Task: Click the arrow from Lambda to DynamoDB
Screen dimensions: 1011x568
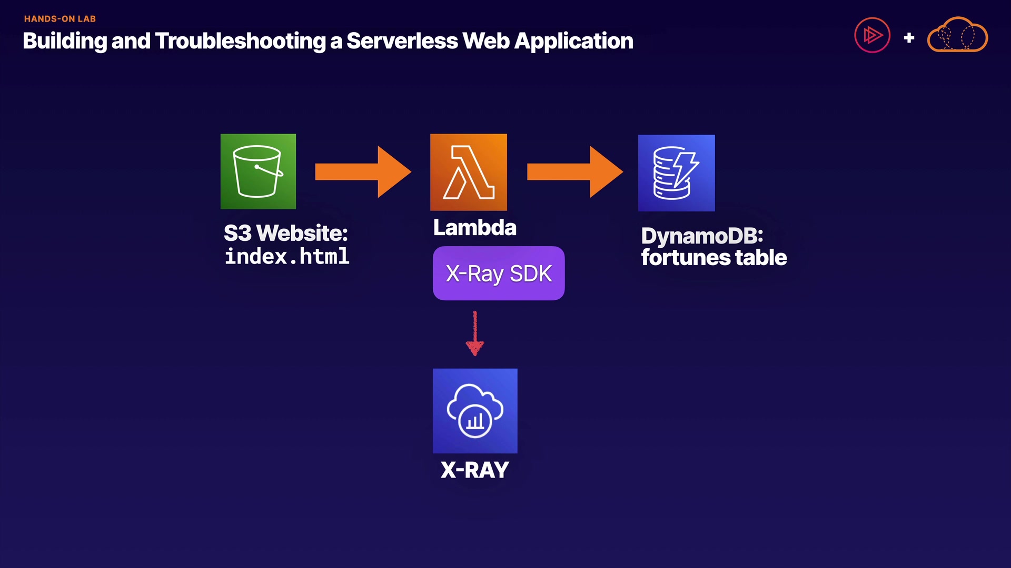Action: [x=574, y=172]
